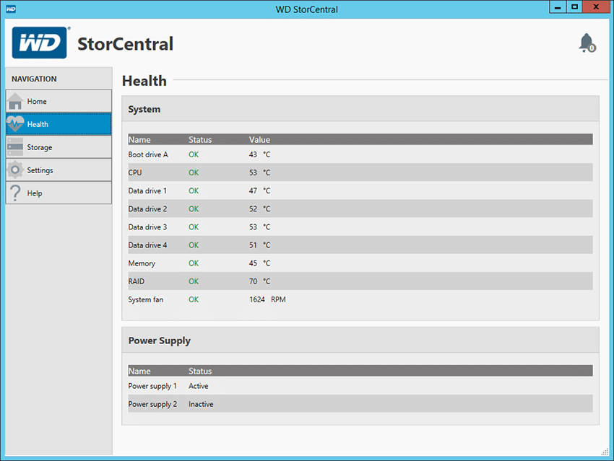Click the StorCentral title text

click(125, 43)
